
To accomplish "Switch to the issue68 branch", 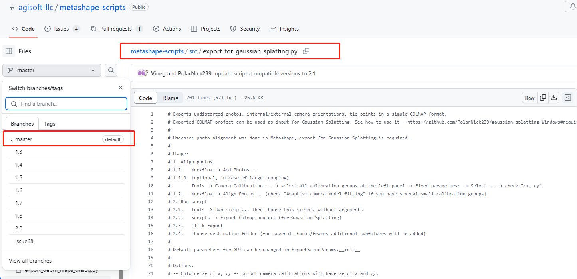I will coord(24,241).
